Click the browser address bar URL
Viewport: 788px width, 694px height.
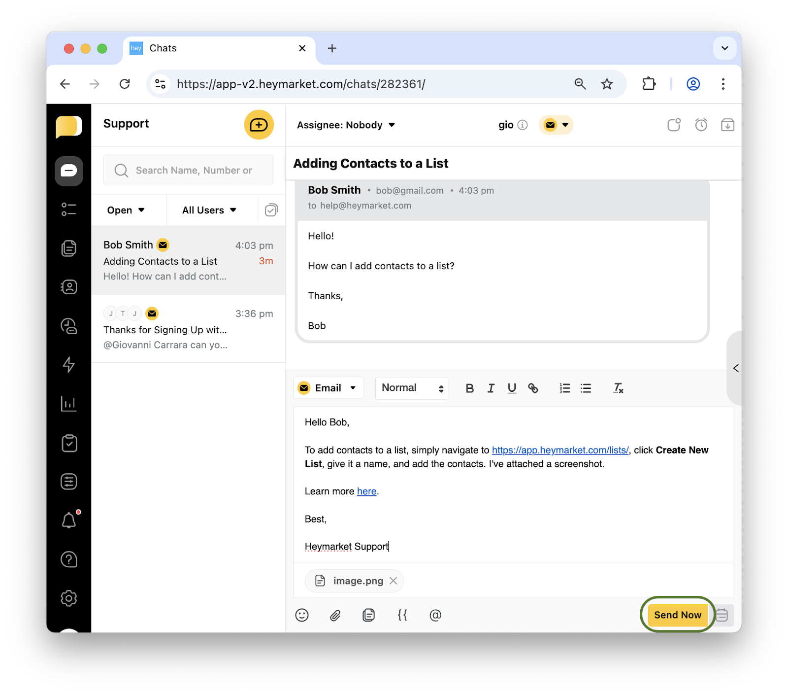pos(301,84)
